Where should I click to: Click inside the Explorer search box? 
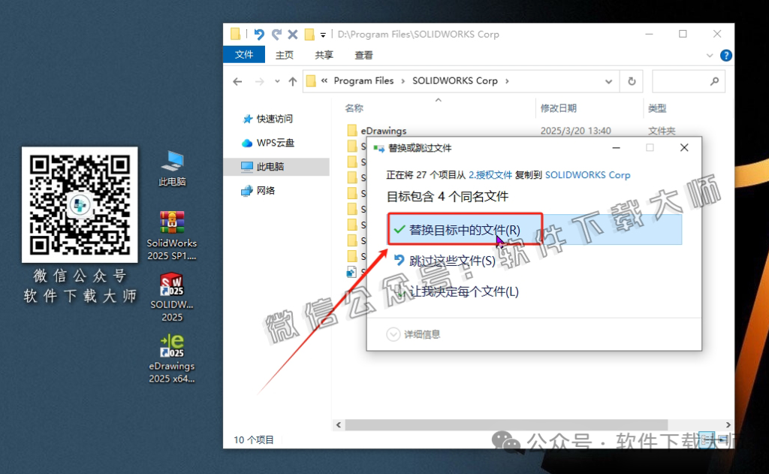(x=688, y=80)
